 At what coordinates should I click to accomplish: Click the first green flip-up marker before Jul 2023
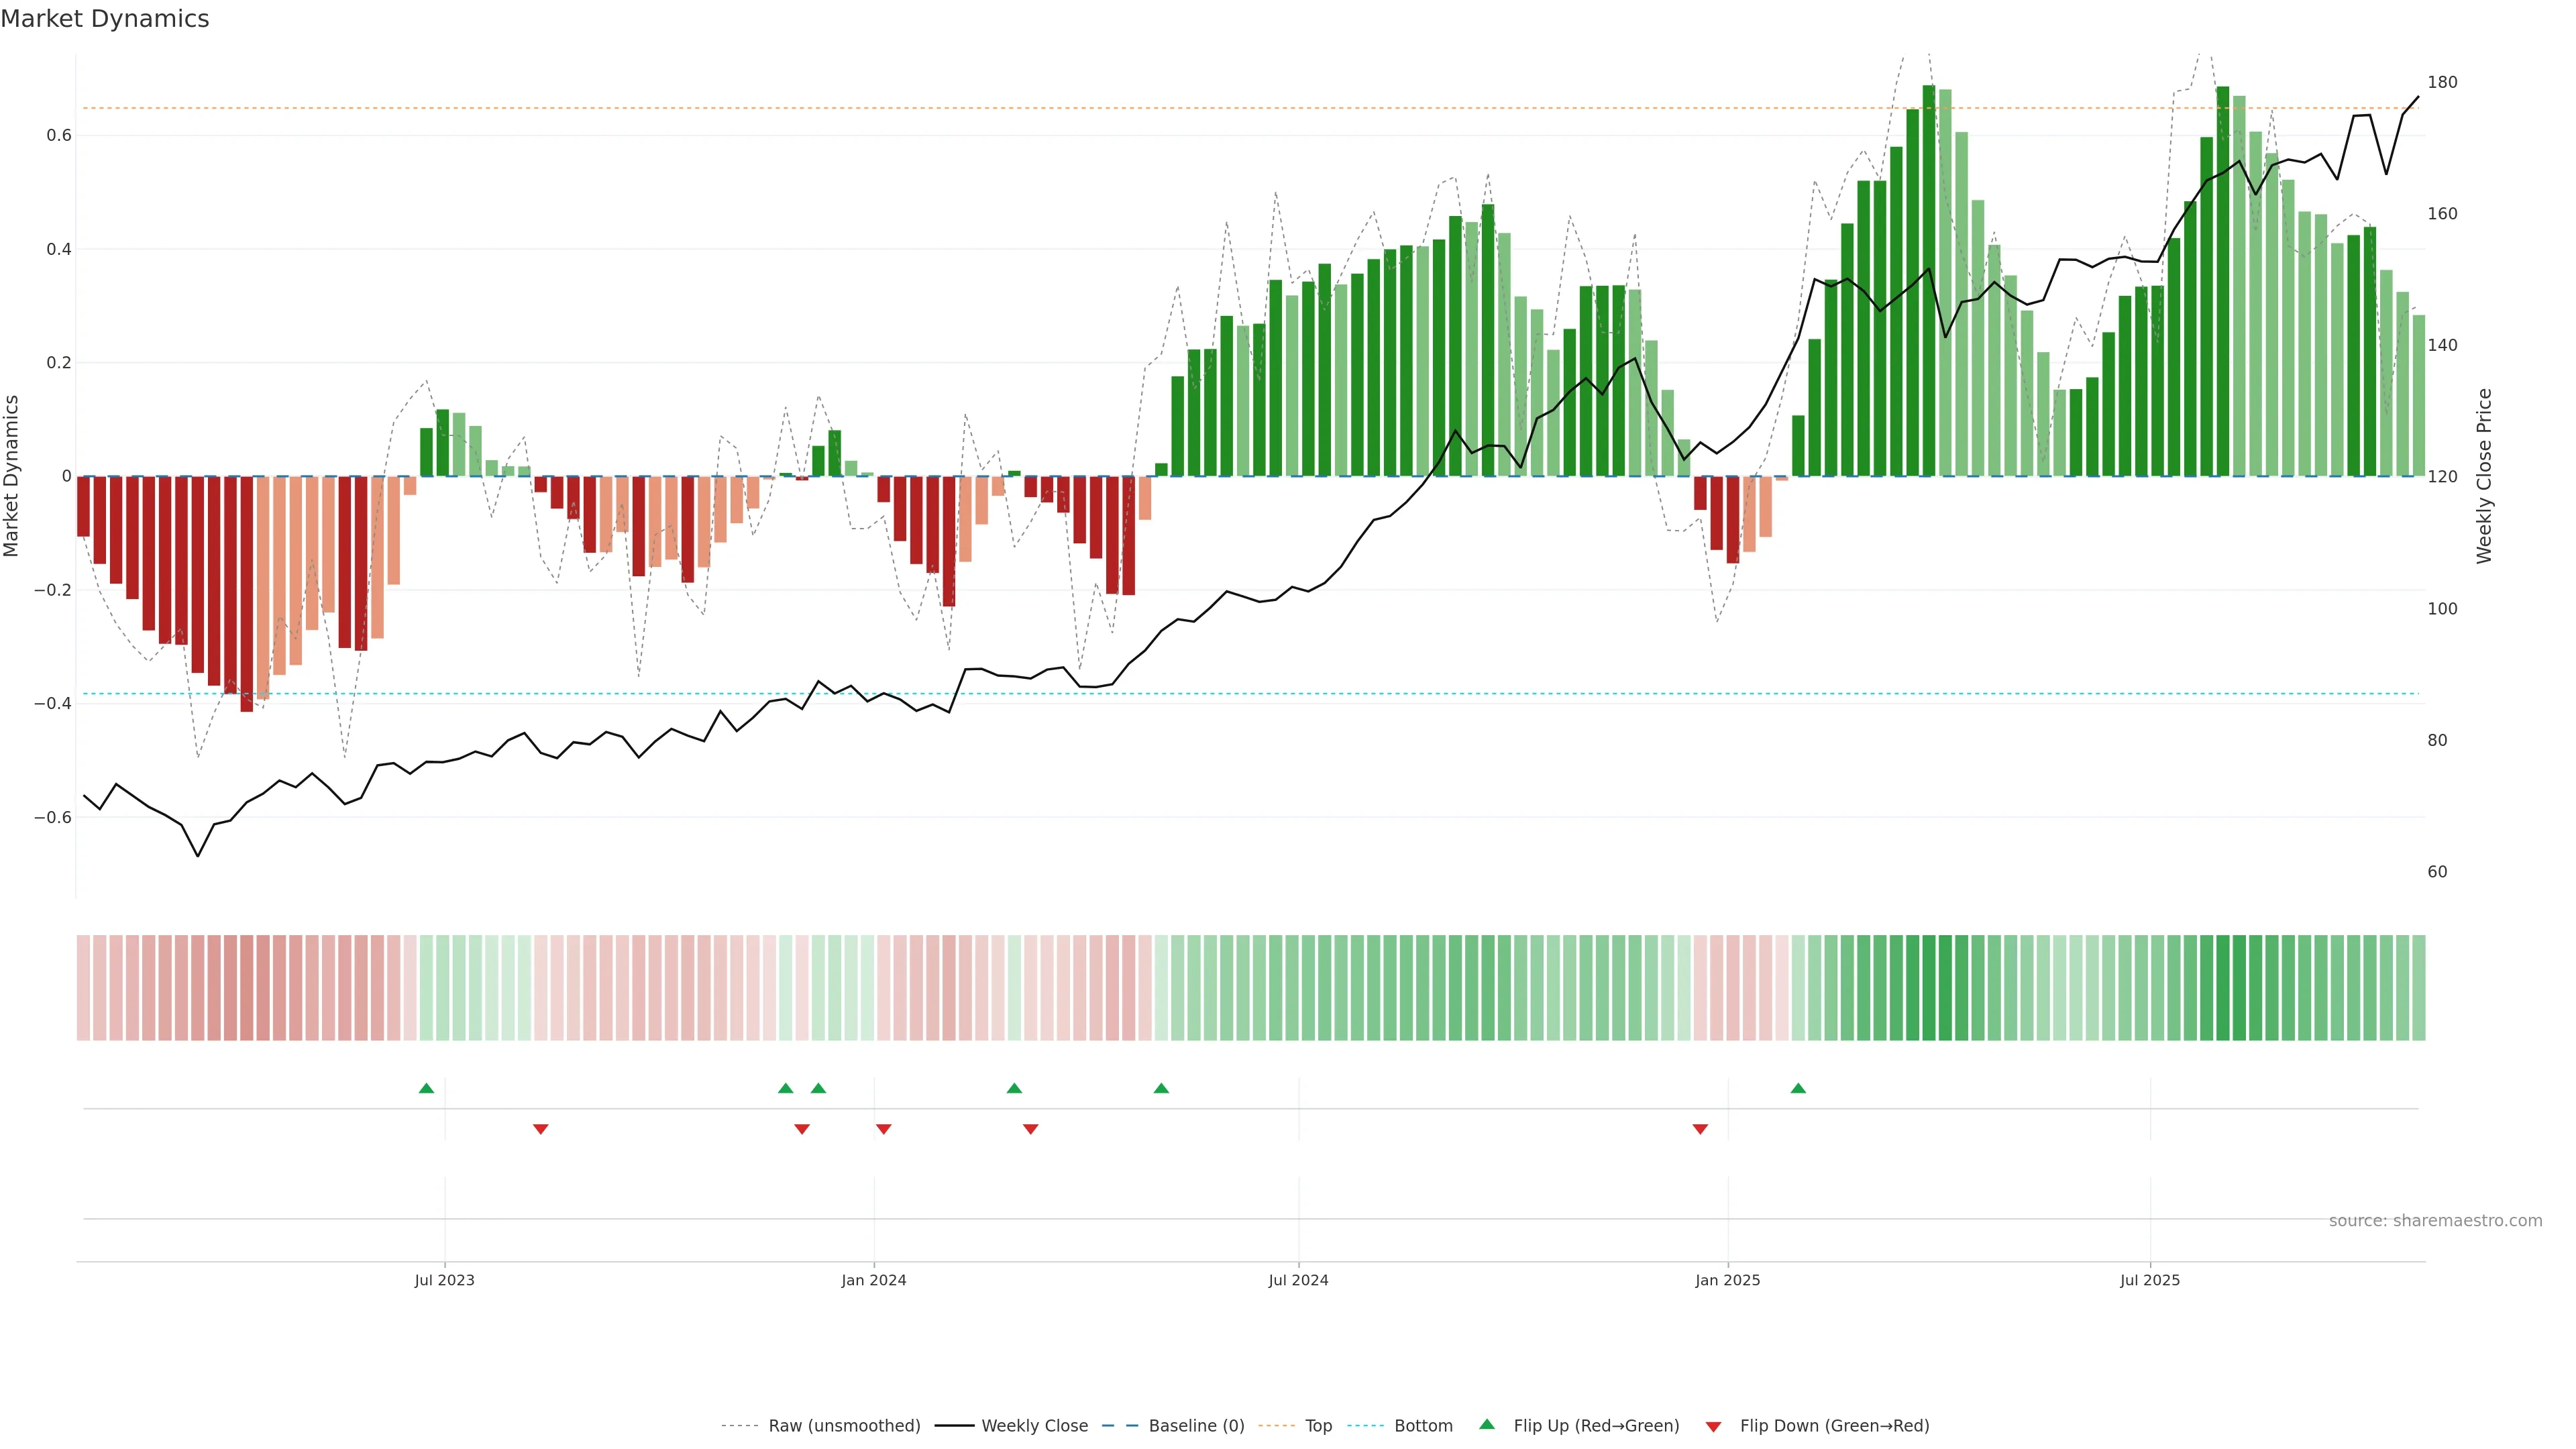click(426, 1088)
